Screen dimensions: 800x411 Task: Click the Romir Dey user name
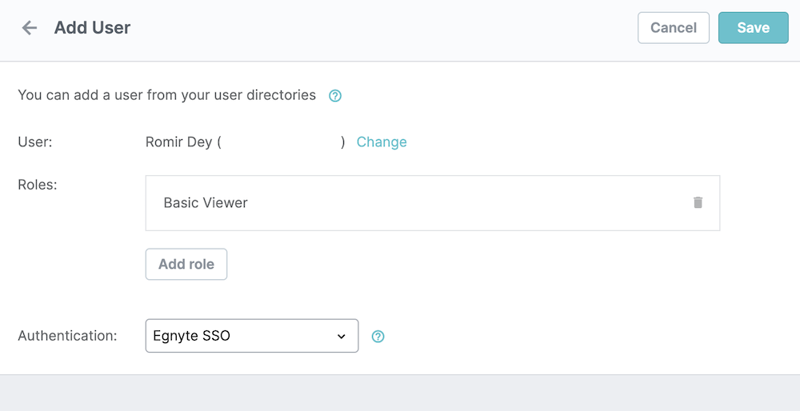(178, 142)
